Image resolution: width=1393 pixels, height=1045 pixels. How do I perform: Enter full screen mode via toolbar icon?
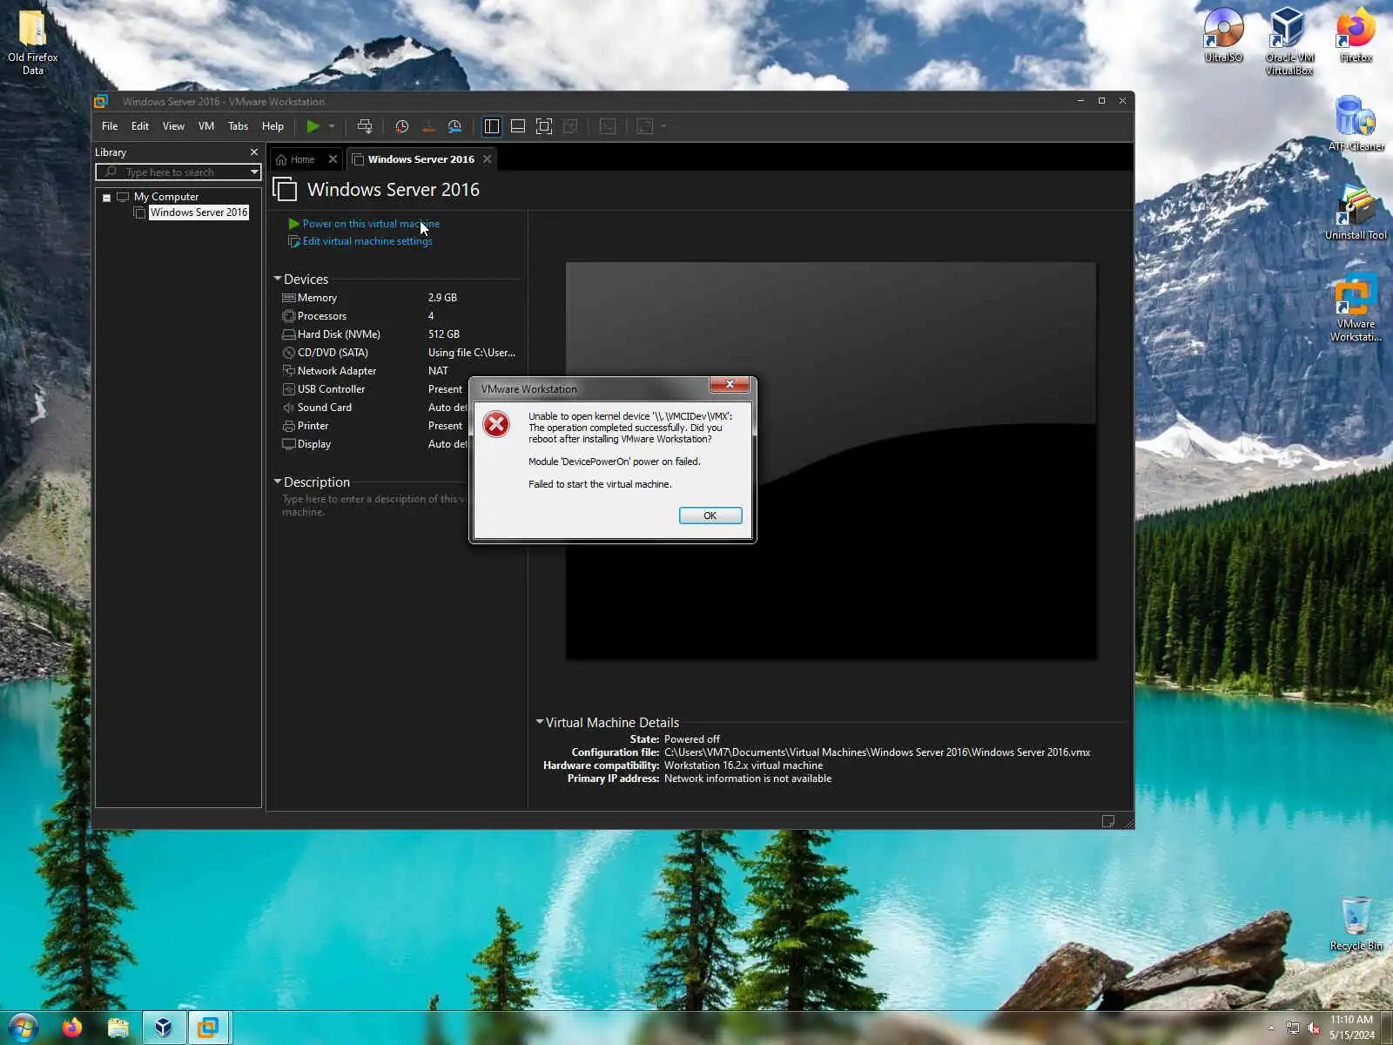click(544, 126)
